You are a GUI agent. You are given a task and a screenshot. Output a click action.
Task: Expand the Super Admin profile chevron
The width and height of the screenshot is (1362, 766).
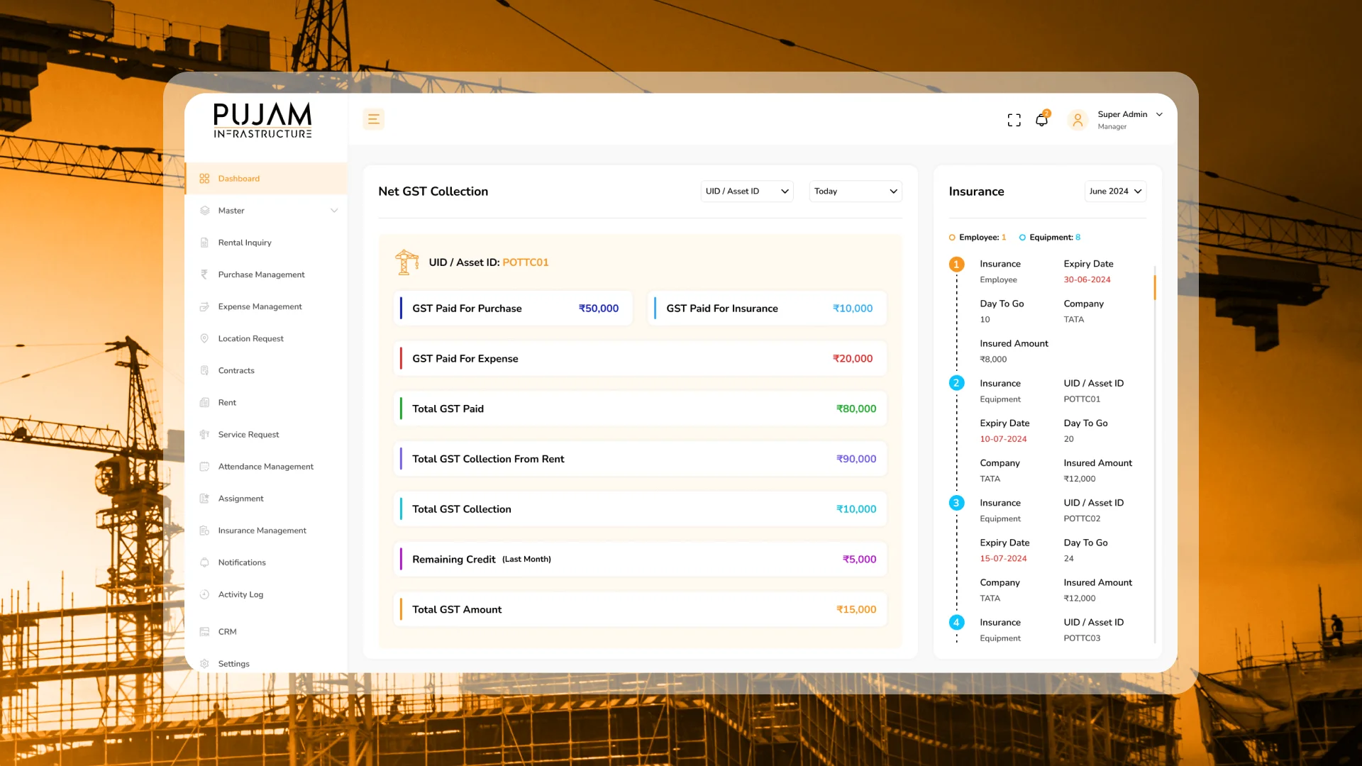1159,114
